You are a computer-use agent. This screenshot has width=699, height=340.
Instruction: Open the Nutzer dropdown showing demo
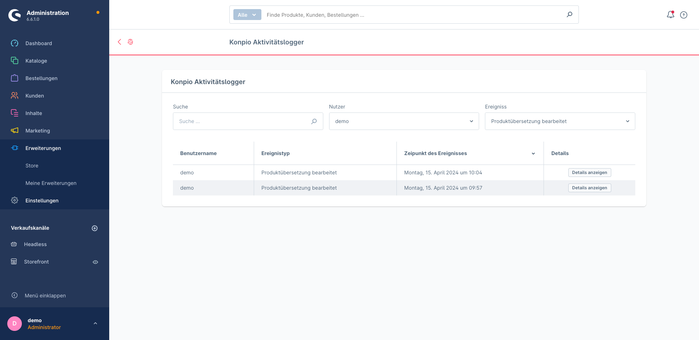tap(404, 121)
